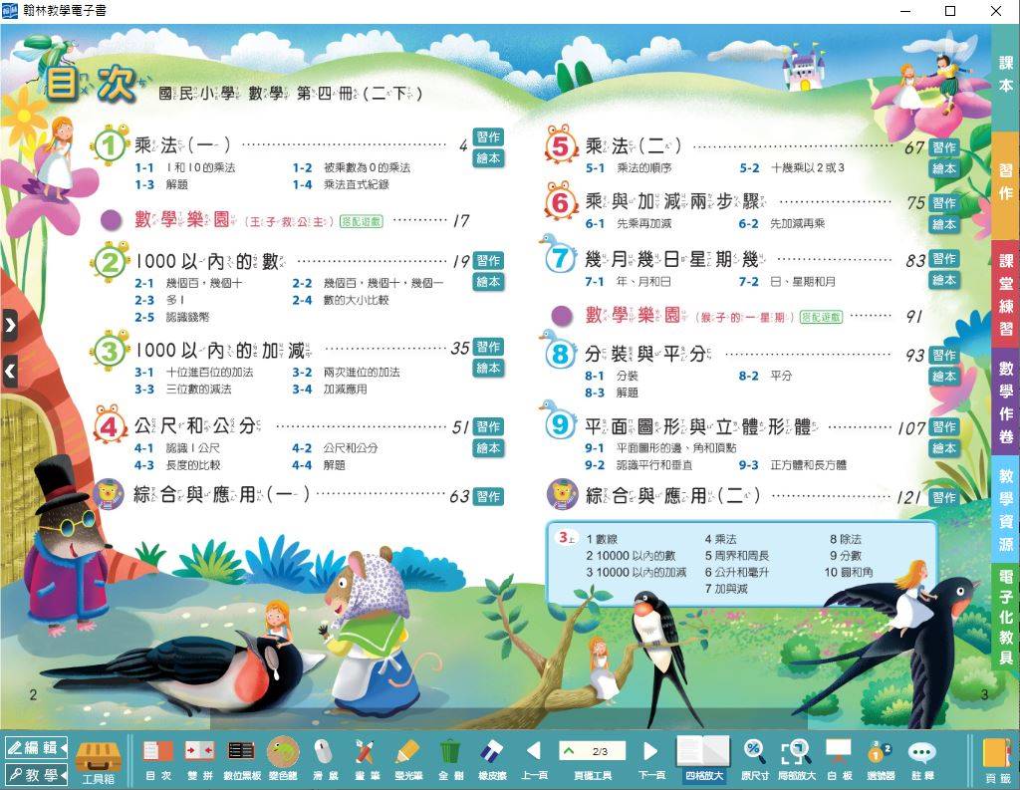Switch to the 教學資源 side tab
Viewport: 1020px width, 790px height.
tap(1006, 509)
